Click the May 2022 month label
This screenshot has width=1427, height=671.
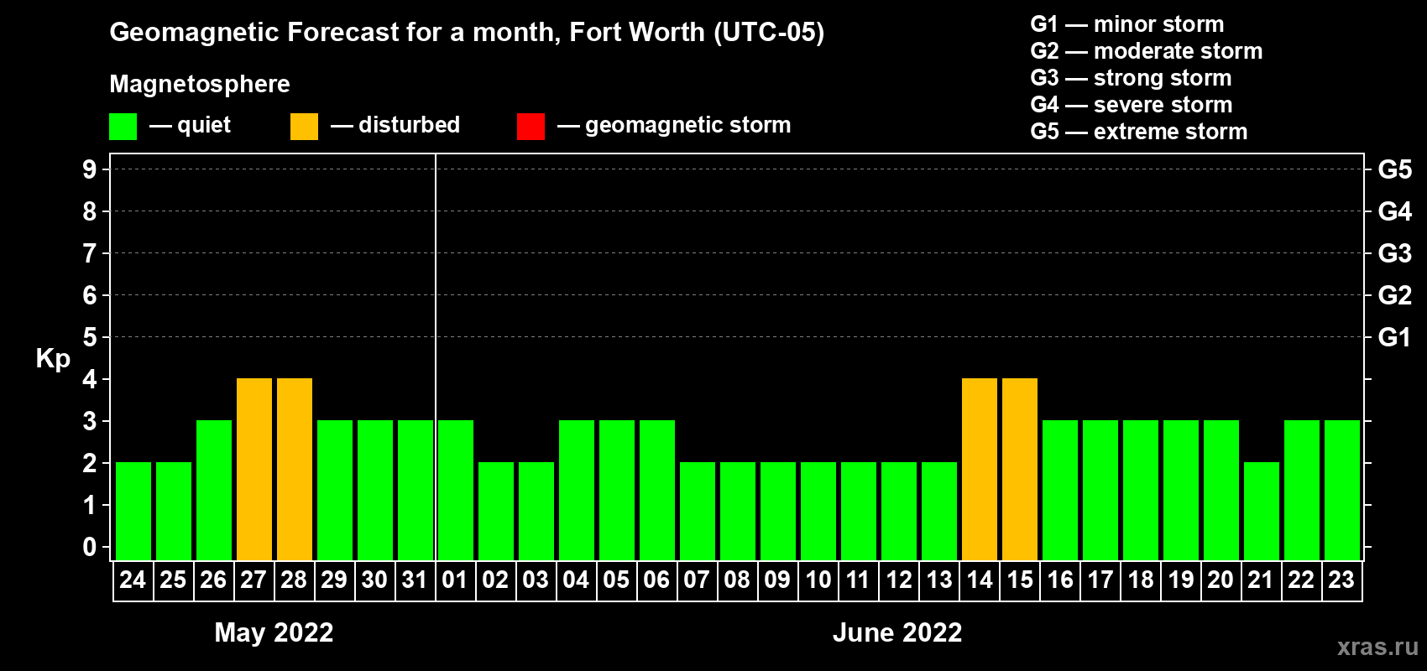pyautogui.click(x=274, y=632)
